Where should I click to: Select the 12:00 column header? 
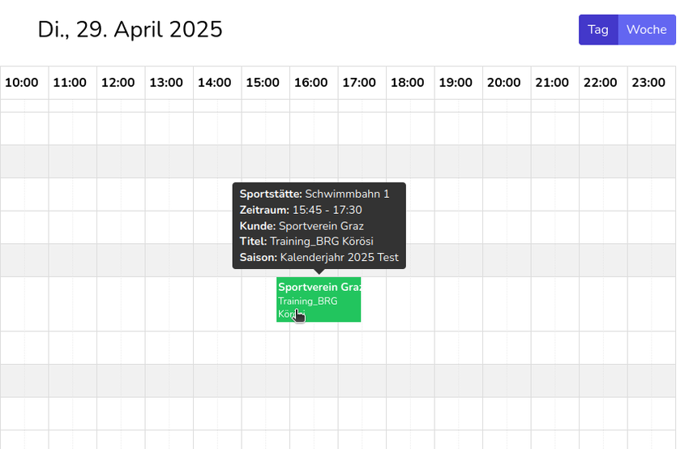tap(118, 83)
